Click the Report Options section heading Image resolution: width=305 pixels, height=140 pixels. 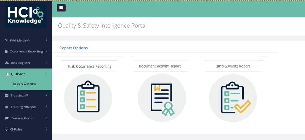pos(73,48)
